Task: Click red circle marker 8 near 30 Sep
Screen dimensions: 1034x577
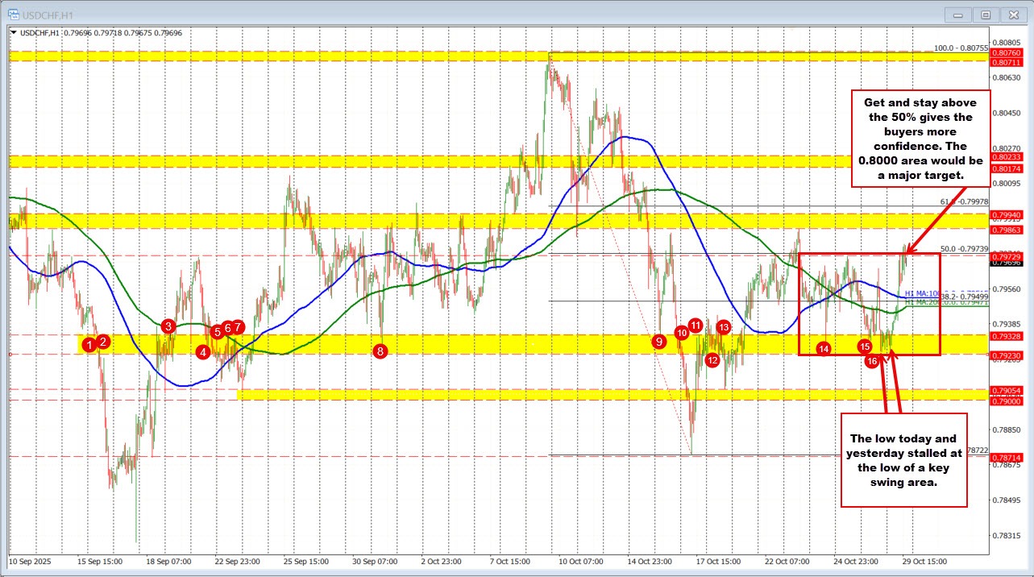Action: (x=380, y=351)
